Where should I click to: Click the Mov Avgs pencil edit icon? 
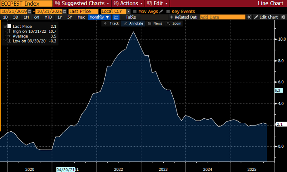(x=162, y=11)
